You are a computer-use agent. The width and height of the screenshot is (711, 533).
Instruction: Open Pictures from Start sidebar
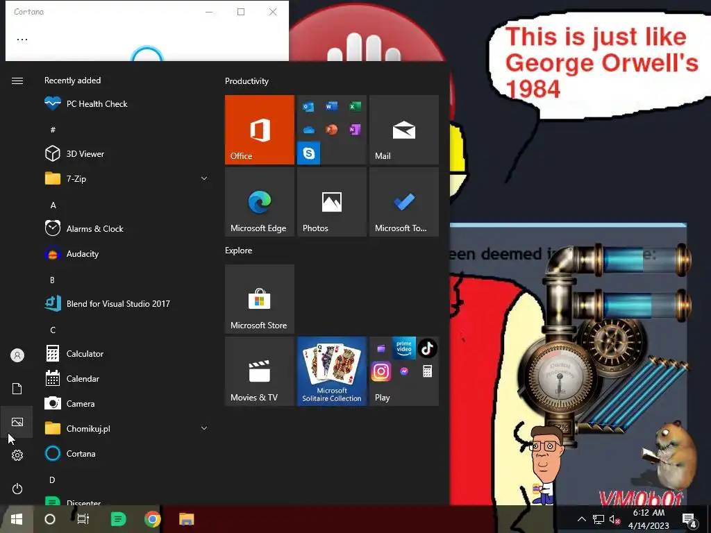tap(17, 422)
